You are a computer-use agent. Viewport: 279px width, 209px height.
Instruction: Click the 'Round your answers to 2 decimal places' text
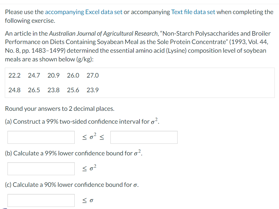click(x=60, y=109)
